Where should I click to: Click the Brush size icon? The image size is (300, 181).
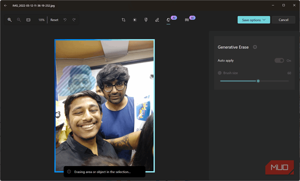(x=220, y=73)
